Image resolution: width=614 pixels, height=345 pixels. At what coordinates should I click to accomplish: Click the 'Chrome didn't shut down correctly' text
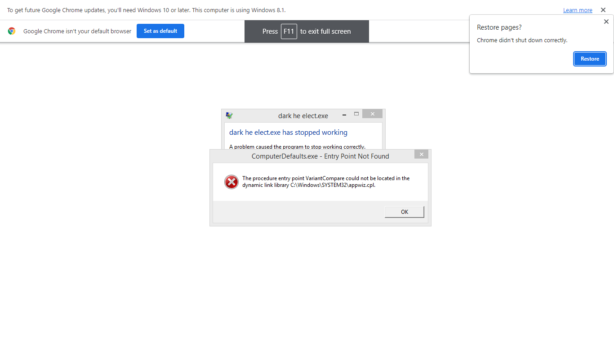click(522, 40)
